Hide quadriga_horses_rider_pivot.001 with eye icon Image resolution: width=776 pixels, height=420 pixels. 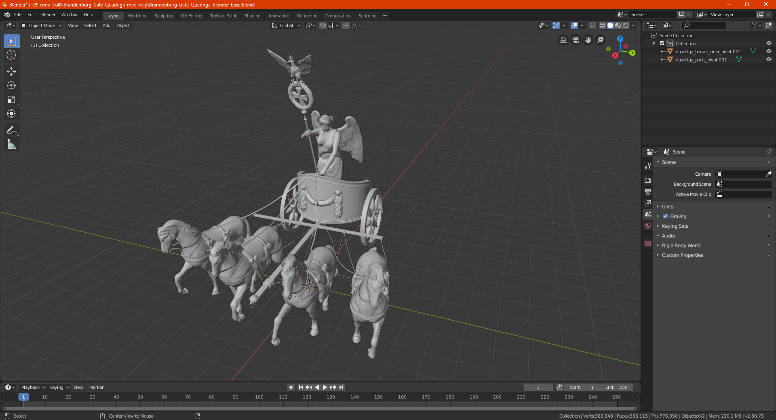pyautogui.click(x=769, y=51)
